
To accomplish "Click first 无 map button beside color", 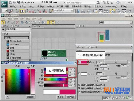I will tap(116, 62).
